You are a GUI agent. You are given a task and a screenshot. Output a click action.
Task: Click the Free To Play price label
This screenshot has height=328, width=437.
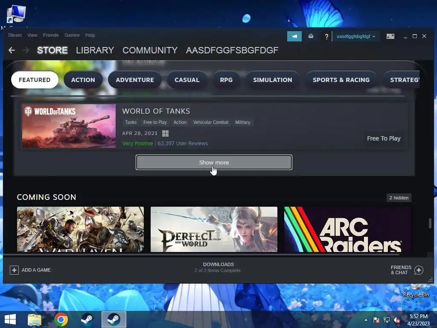click(x=384, y=138)
